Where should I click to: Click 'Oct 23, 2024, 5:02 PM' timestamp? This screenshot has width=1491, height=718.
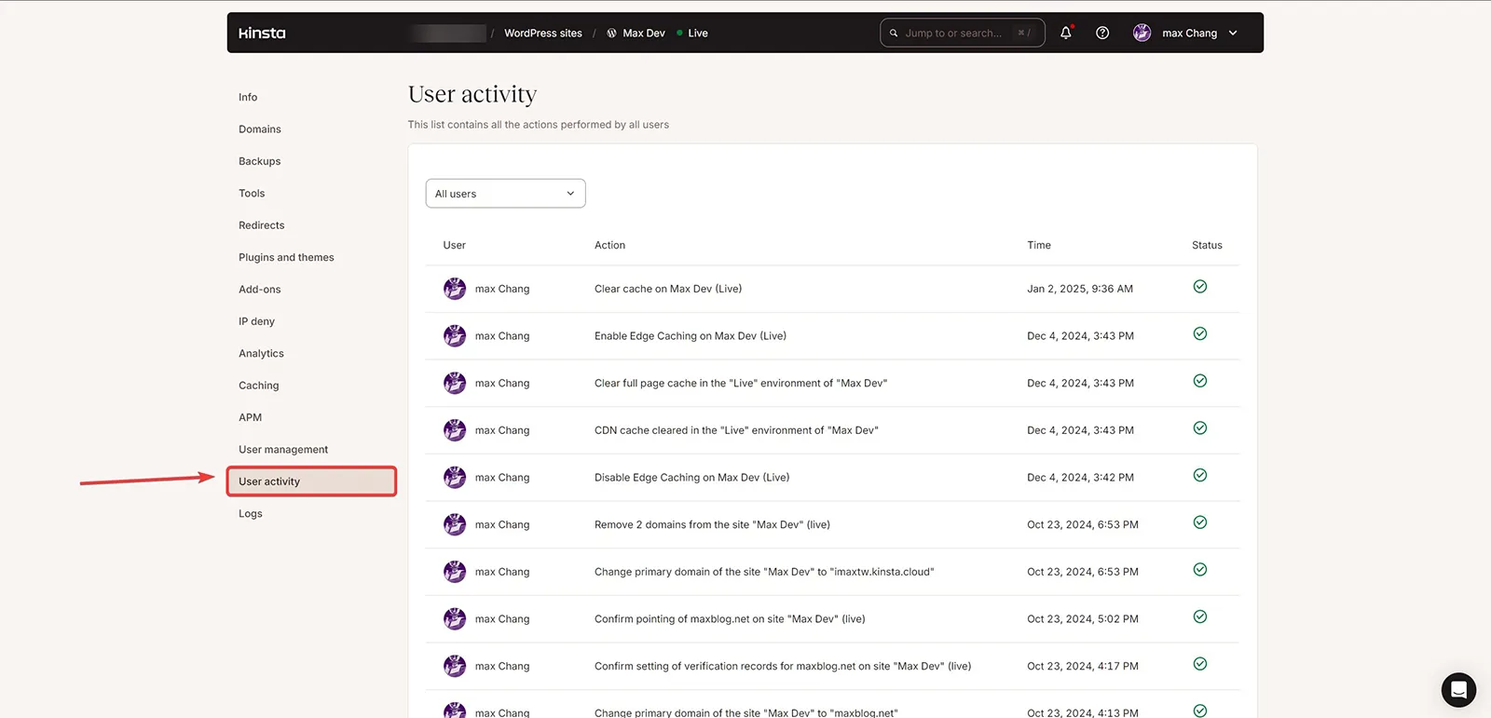pos(1083,619)
